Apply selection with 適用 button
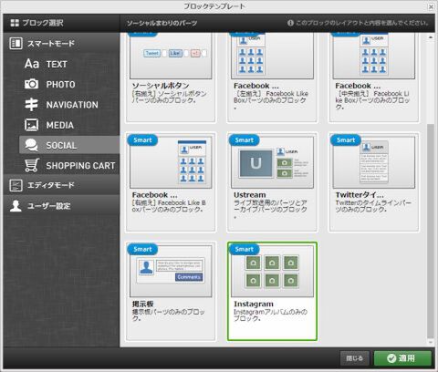 click(402, 358)
